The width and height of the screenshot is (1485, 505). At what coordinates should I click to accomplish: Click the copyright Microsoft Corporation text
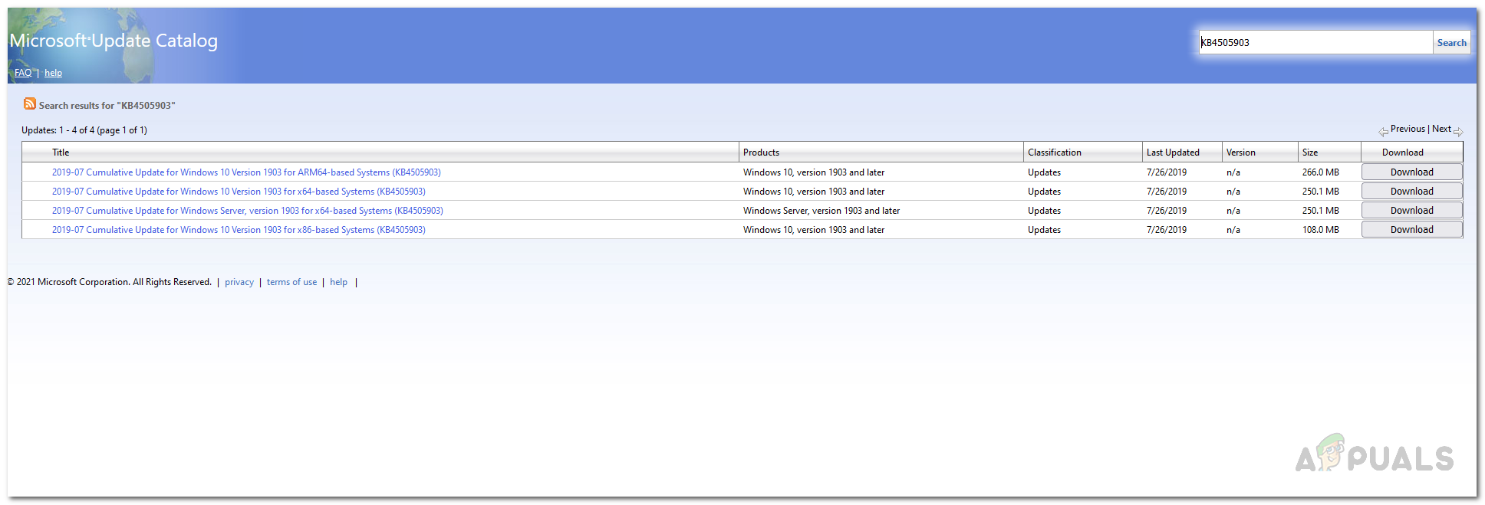(110, 282)
